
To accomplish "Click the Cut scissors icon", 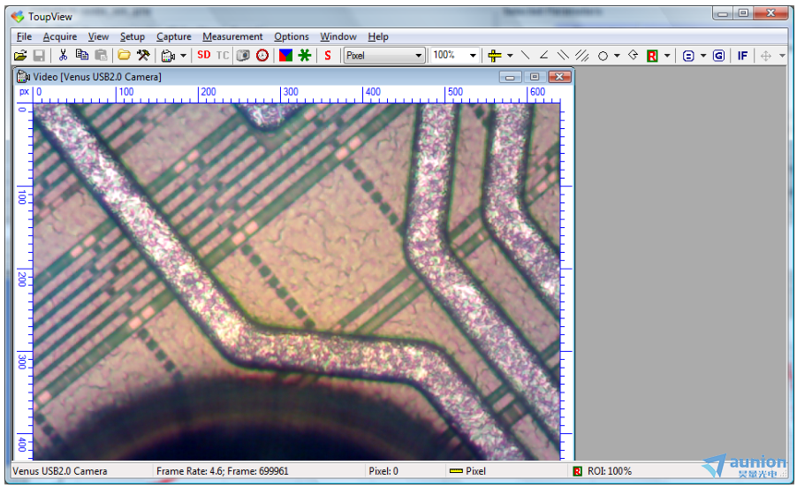I will pyautogui.click(x=63, y=55).
